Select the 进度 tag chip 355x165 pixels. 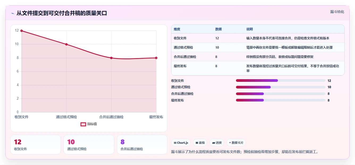coord(217,143)
